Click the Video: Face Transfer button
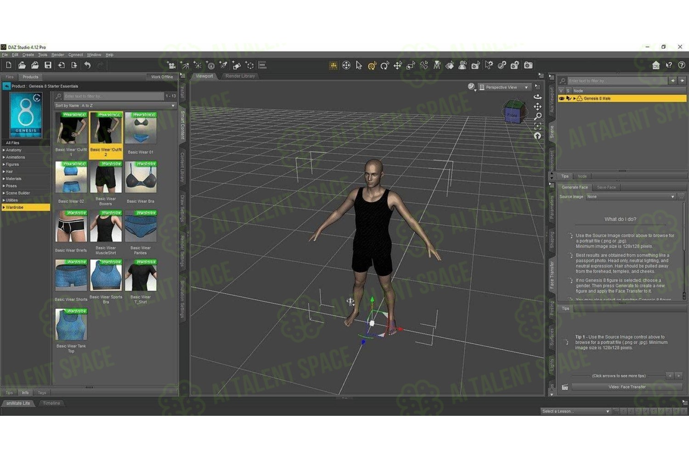Viewport: 689px width, 459px height. [x=627, y=387]
